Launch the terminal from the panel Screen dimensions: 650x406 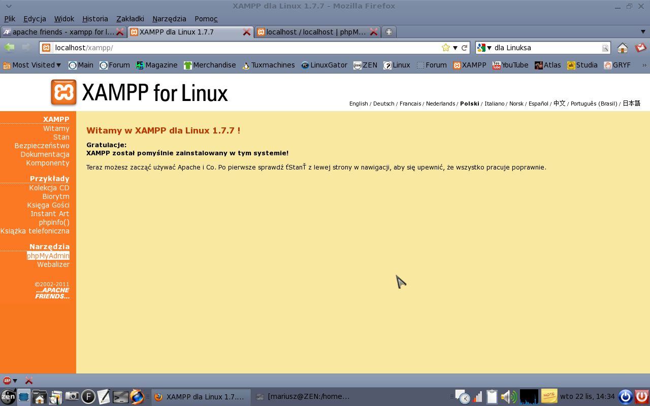120,396
